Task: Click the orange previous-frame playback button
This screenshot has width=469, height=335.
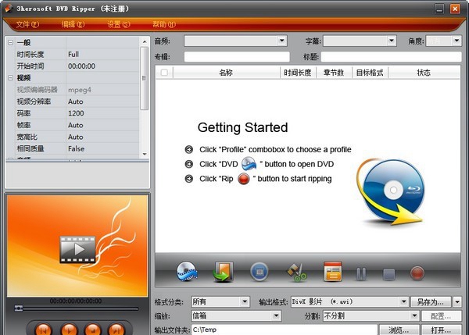Action: pyautogui.click(x=44, y=330)
